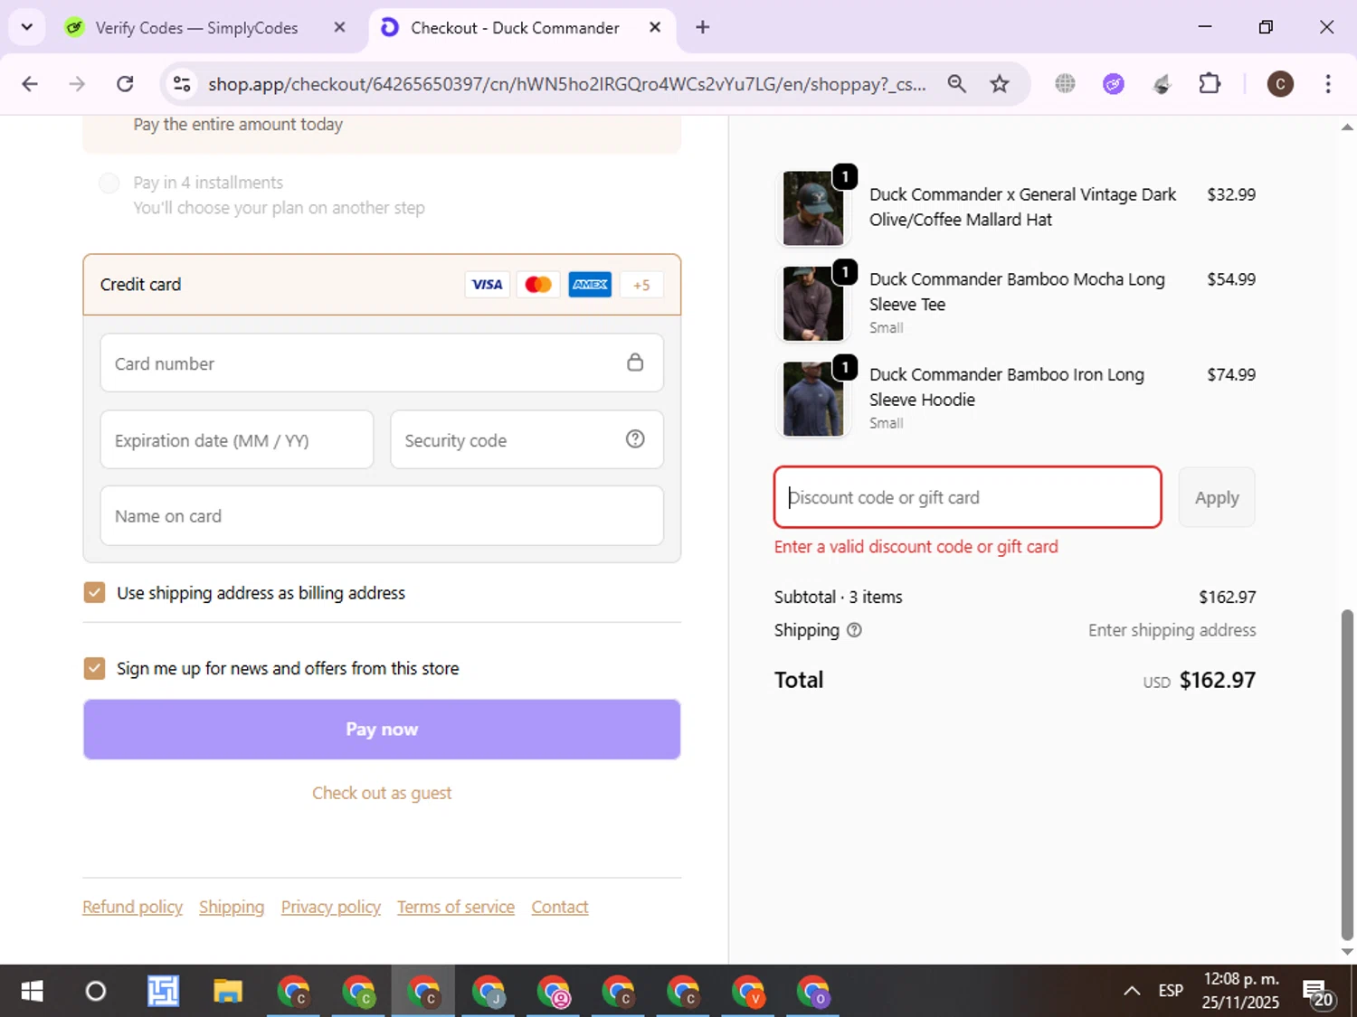Viewport: 1357px width, 1017px height.
Task: Open the Cortana circle on the taskbar
Action: tap(95, 992)
